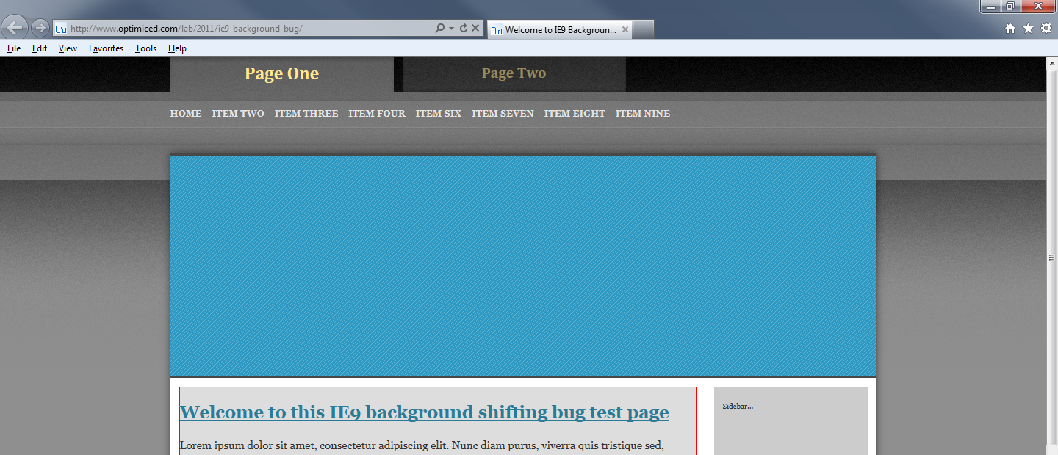Click the ITEM SEVEN navigation link

[x=503, y=114]
